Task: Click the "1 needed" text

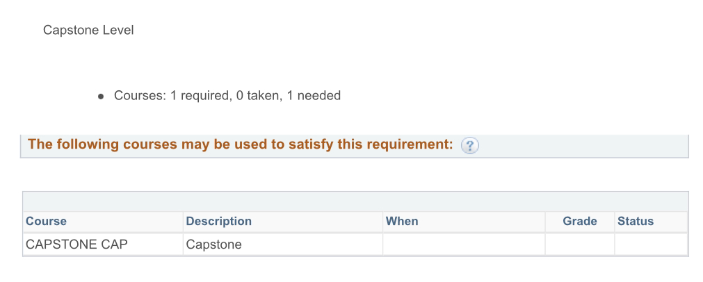Action: [x=314, y=95]
